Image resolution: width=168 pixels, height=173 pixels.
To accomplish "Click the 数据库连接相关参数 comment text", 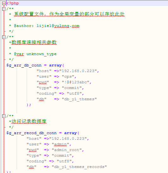I will (34, 42).
